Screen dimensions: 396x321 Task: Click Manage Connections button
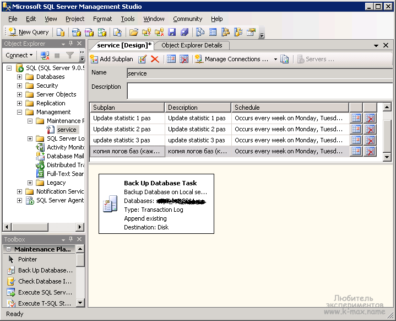click(232, 59)
